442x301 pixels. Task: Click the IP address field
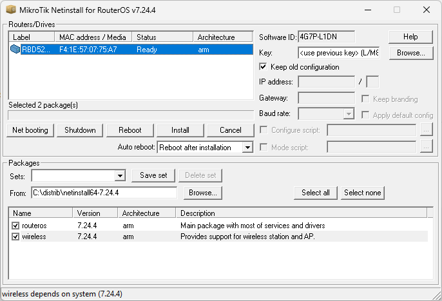coord(326,82)
